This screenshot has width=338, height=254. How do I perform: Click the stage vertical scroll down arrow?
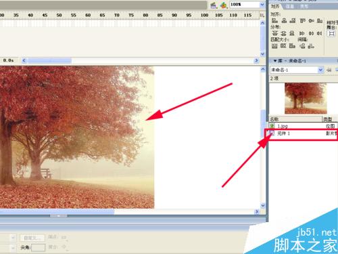(x=263, y=205)
